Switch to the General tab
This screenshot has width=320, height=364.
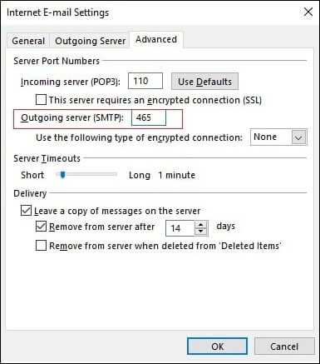tap(28, 41)
